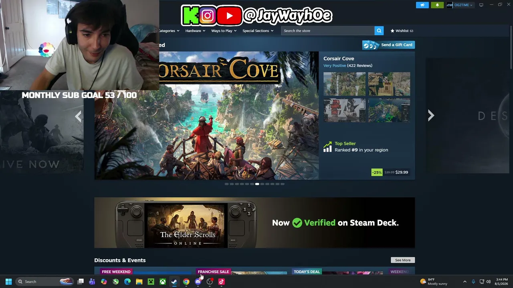Click the search the store field
This screenshot has height=288, width=513.
(328, 31)
